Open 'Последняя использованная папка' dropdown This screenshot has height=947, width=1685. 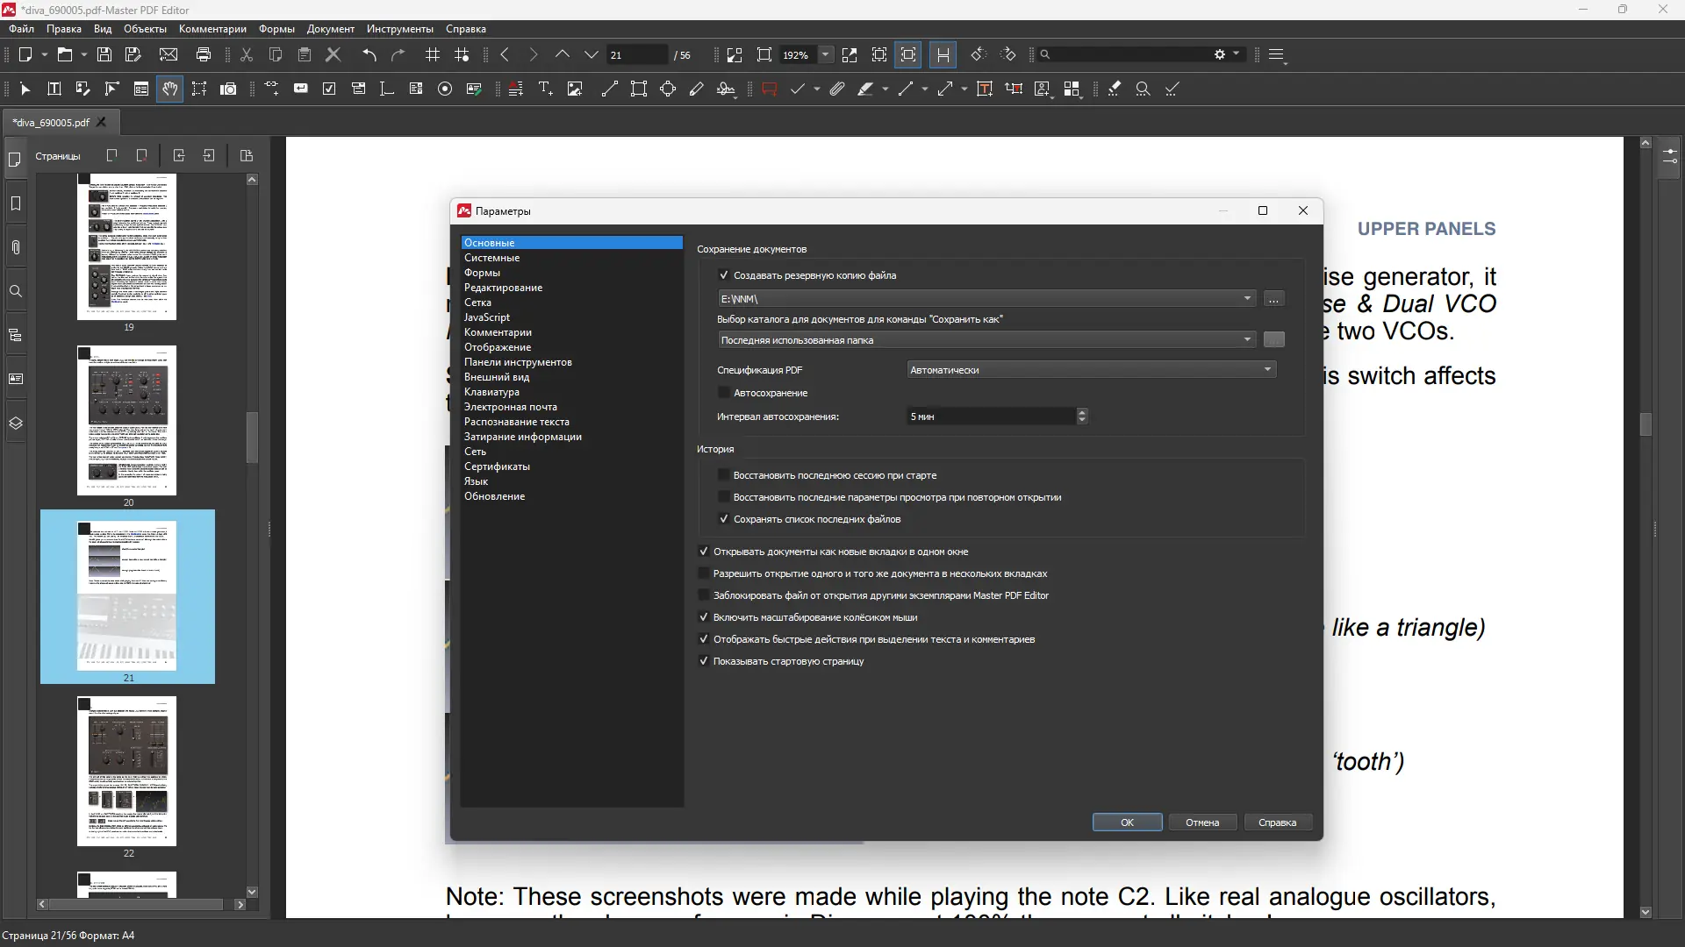click(1247, 339)
